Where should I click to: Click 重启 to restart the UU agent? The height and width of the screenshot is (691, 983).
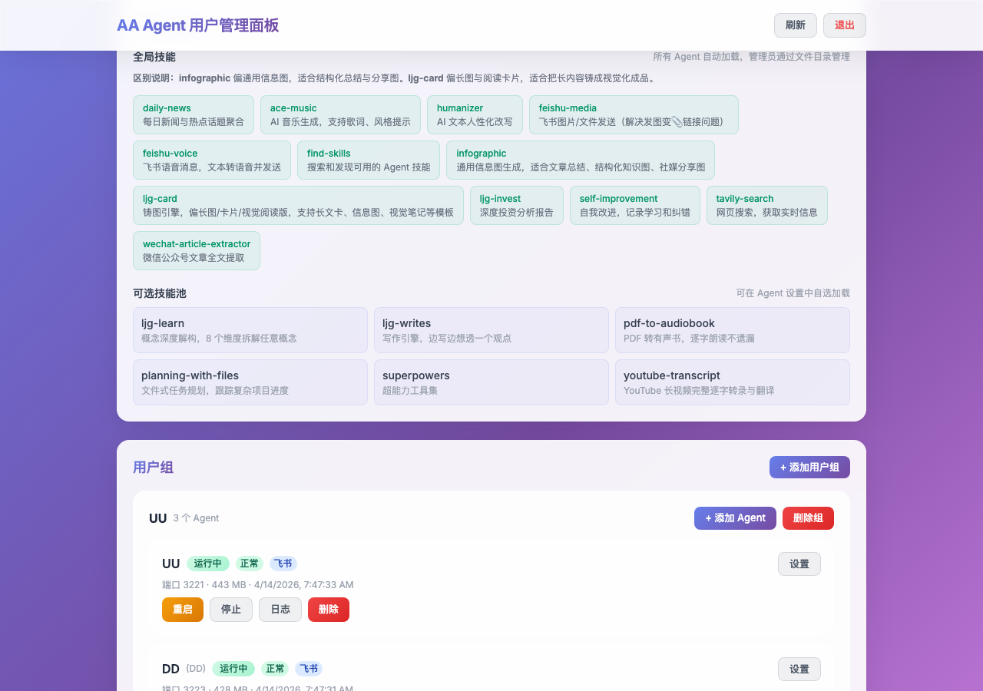coord(183,610)
